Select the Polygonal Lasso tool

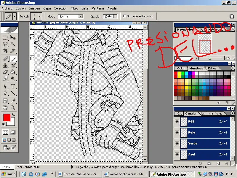(5, 44)
